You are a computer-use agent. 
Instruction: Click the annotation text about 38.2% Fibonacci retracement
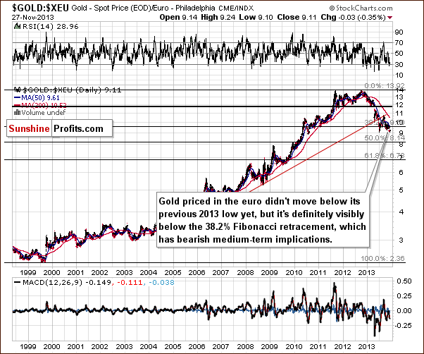point(262,220)
